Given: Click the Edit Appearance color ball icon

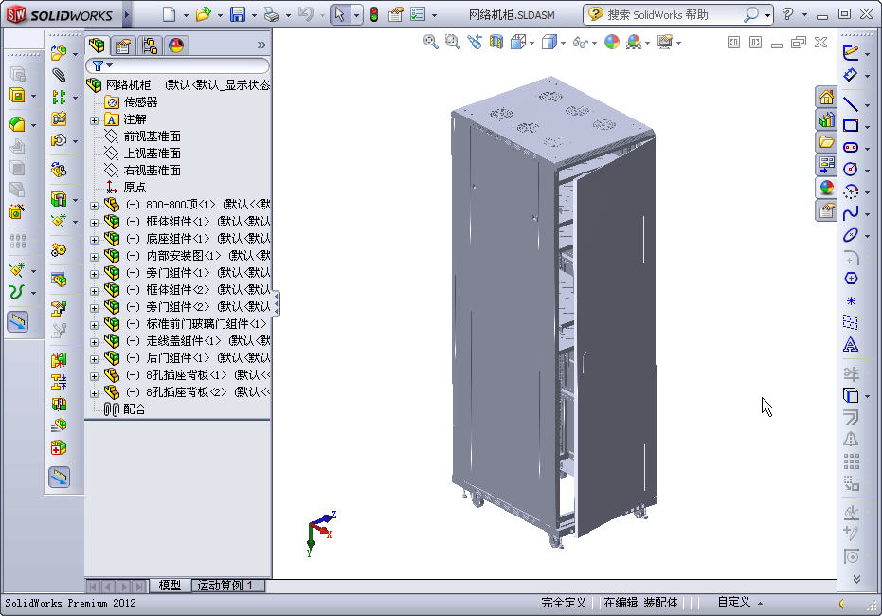Looking at the screenshot, I should click(x=611, y=42).
